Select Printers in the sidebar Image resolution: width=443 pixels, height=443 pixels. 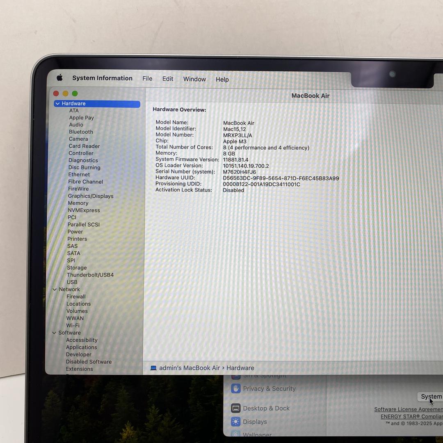pyautogui.click(x=77, y=239)
